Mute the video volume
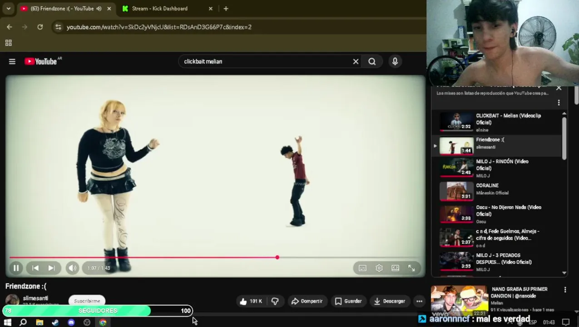The width and height of the screenshot is (579, 327). pos(72,268)
